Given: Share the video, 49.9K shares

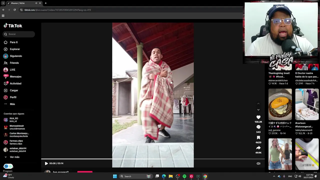Looking at the screenshot, I should 258,148.
